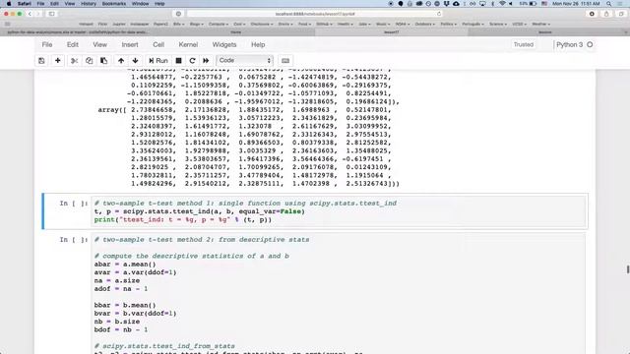
Task: Run the selected cell
Action: (158, 61)
